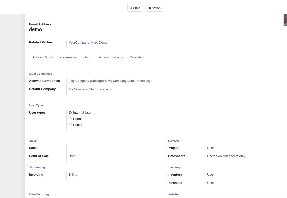
Task: Click the gear icon in Action
Action: (x=150, y=8)
